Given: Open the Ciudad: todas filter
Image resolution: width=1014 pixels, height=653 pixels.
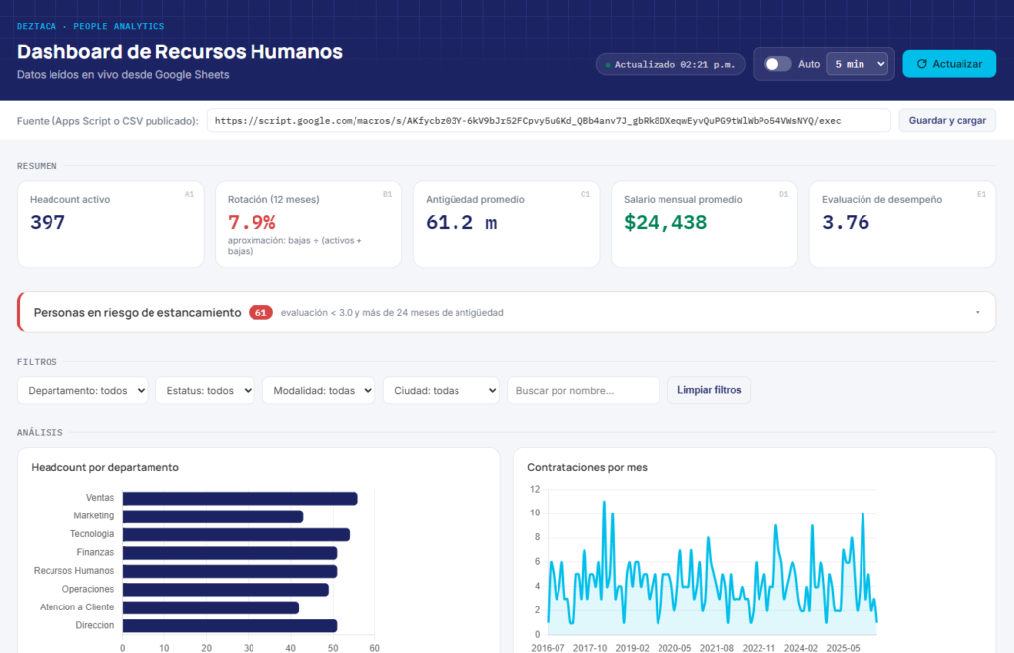Looking at the screenshot, I should point(441,390).
